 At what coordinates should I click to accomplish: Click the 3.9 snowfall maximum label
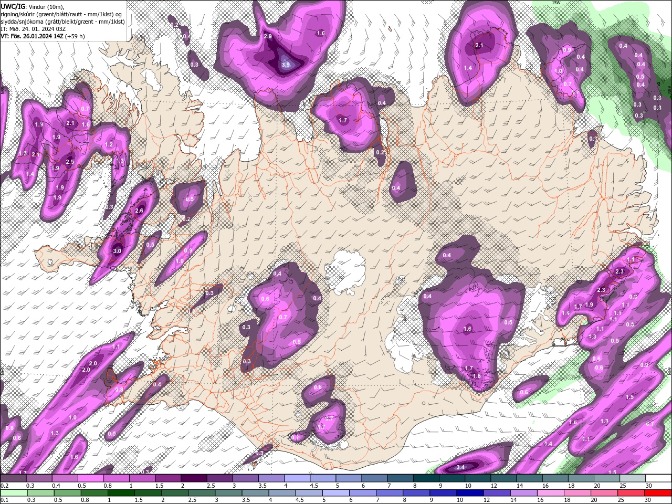[286, 65]
